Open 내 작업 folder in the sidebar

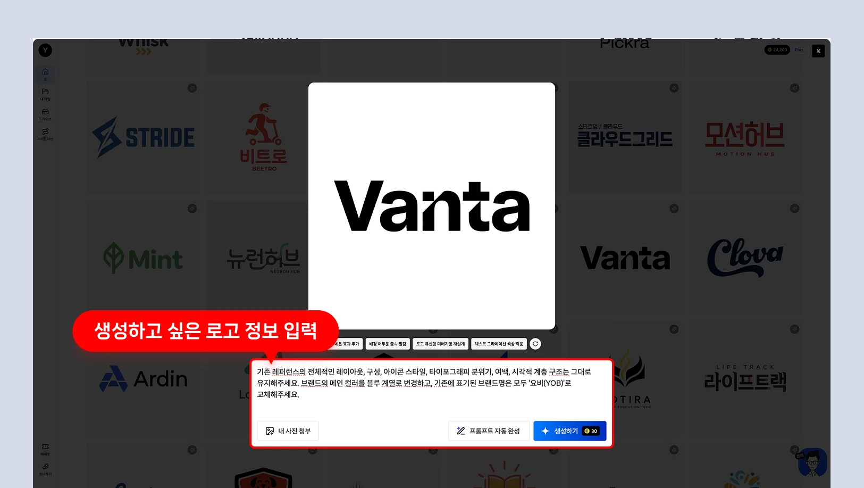[45, 94]
